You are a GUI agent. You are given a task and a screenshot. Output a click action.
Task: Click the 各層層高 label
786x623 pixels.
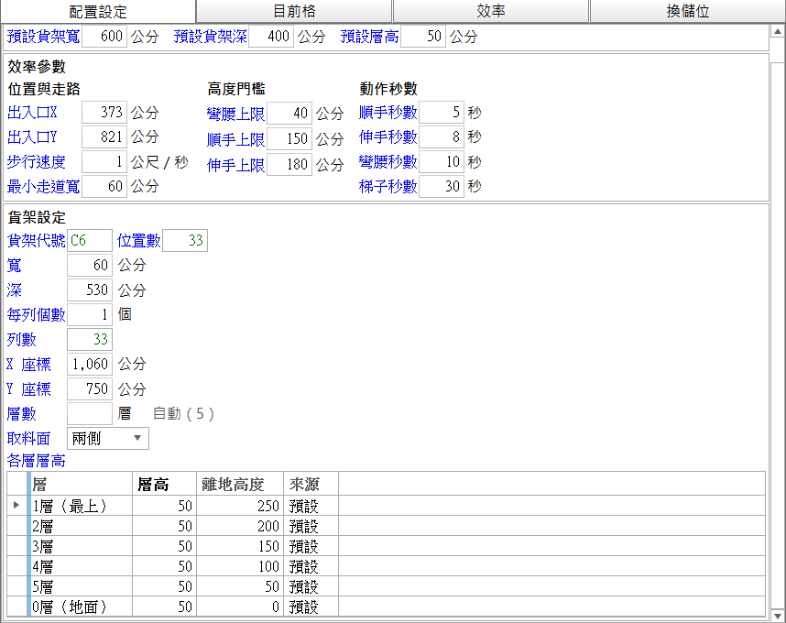[37, 461]
